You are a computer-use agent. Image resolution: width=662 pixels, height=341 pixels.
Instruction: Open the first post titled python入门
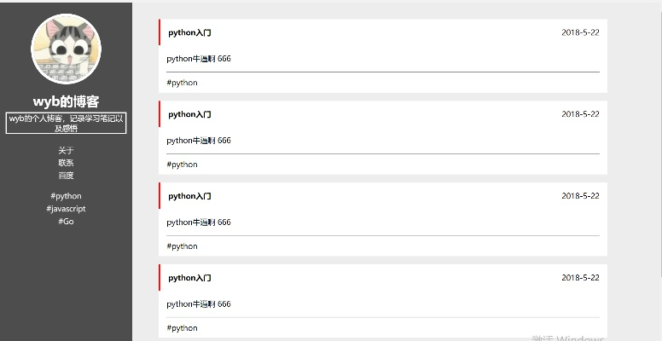click(x=189, y=32)
